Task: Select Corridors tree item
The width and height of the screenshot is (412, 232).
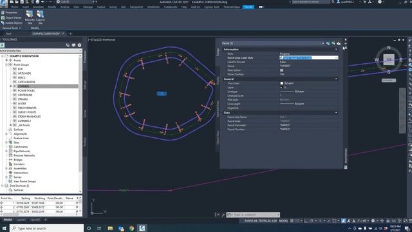Action: coord(19,164)
